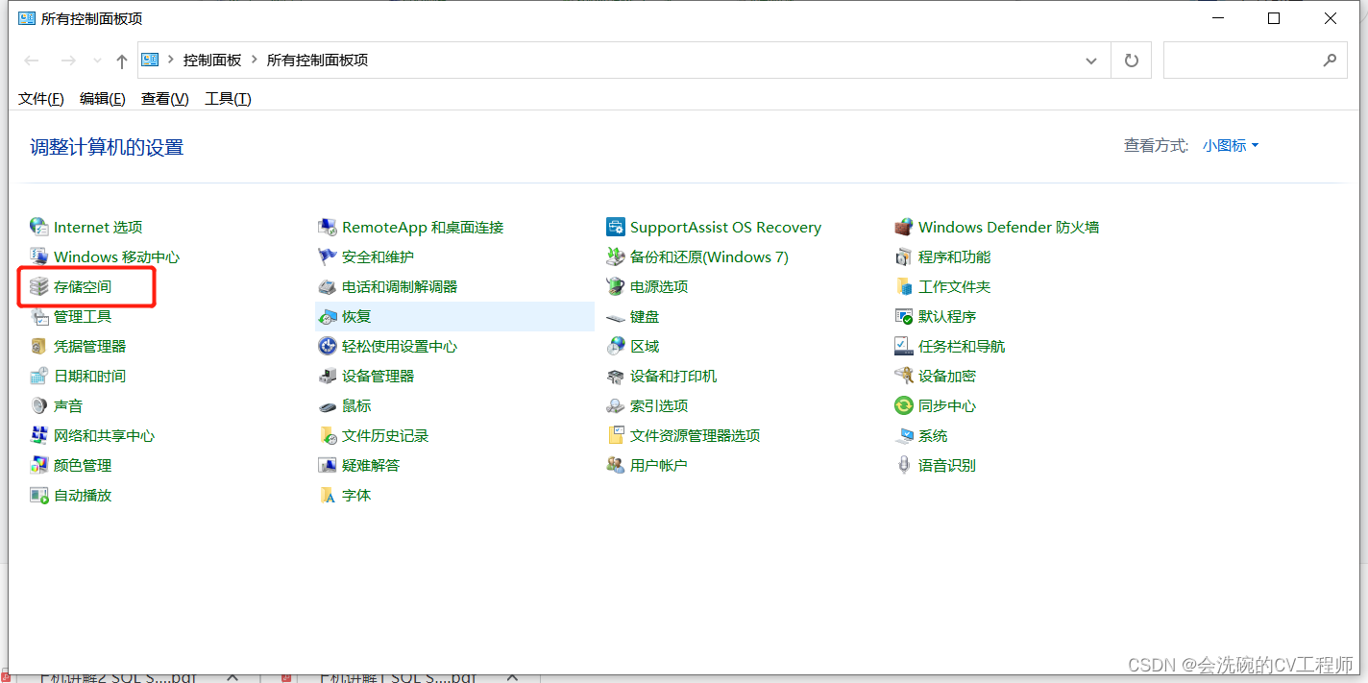The width and height of the screenshot is (1368, 683).
Task: Open the 备份和还原 icon
Action: click(615, 256)
